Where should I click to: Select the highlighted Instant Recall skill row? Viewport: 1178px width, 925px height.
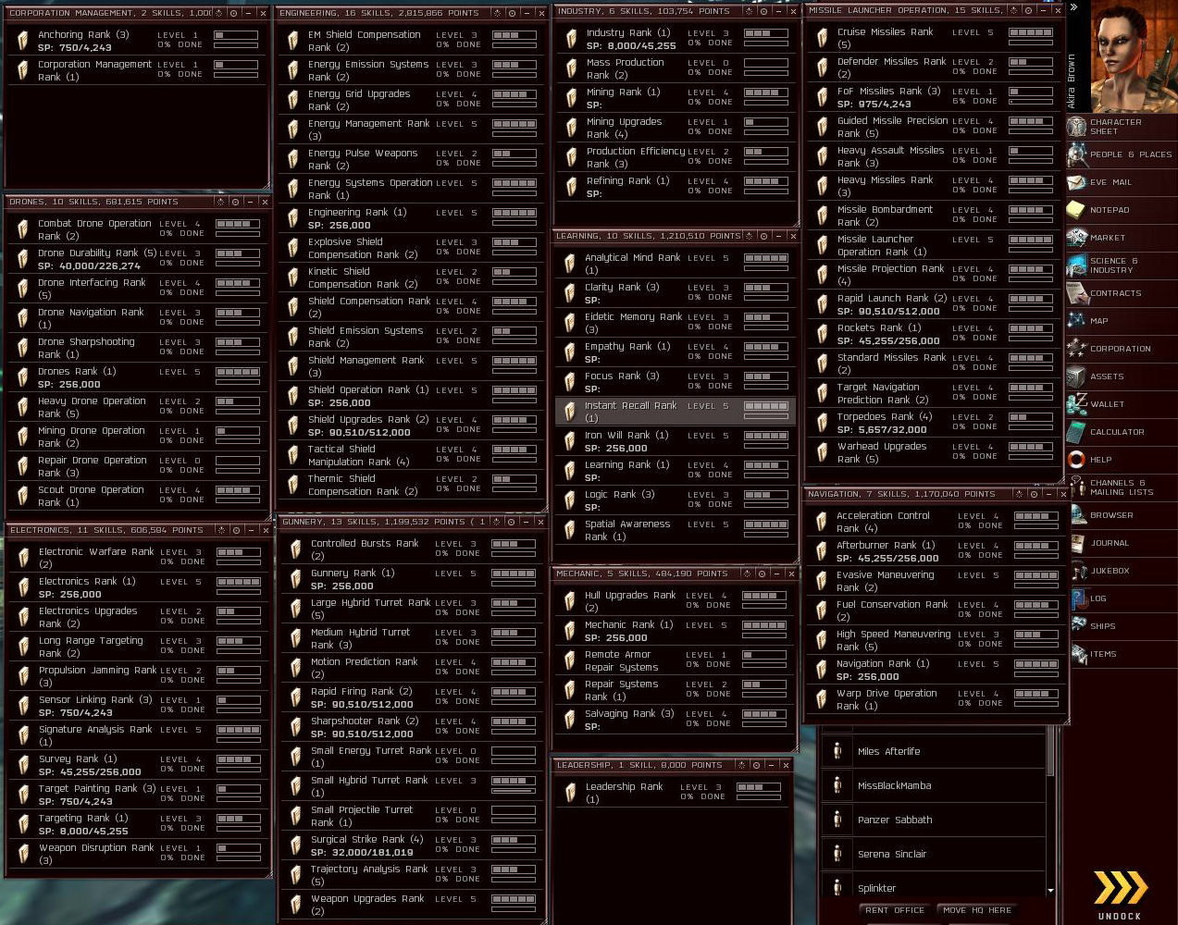(x=676, y=412)
